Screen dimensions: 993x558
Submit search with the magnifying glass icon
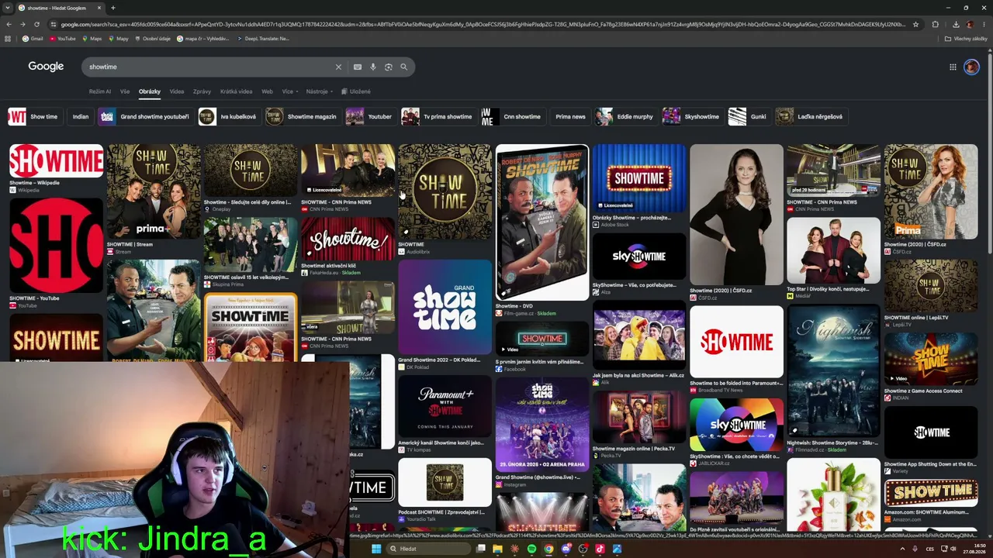pyautogui.click(x=403, y=67)
